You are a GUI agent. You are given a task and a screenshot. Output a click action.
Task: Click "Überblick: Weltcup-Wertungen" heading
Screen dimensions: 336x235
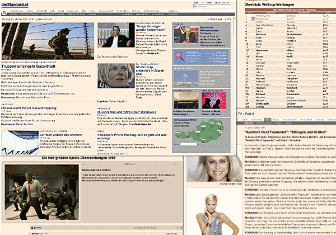click(269, 4)
